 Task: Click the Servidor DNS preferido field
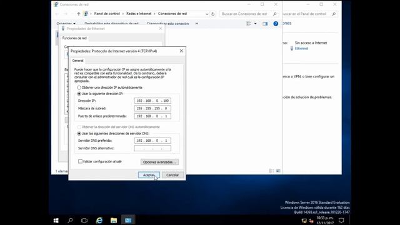(x=152, y=141)
